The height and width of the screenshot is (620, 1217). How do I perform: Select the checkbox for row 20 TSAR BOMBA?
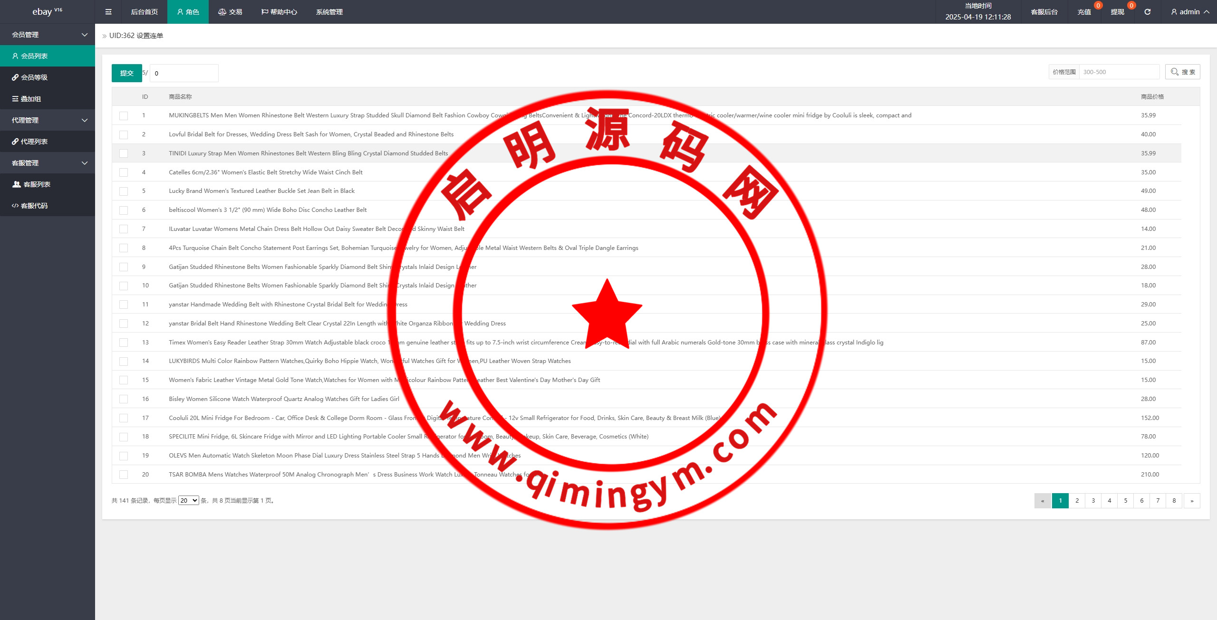[x=124, y=474]
